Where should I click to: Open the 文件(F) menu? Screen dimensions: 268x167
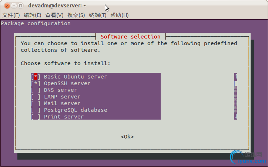(11, 15)
